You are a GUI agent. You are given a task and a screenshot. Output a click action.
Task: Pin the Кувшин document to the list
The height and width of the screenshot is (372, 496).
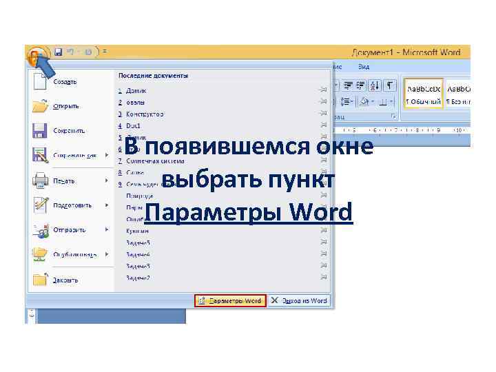[323, 230]
